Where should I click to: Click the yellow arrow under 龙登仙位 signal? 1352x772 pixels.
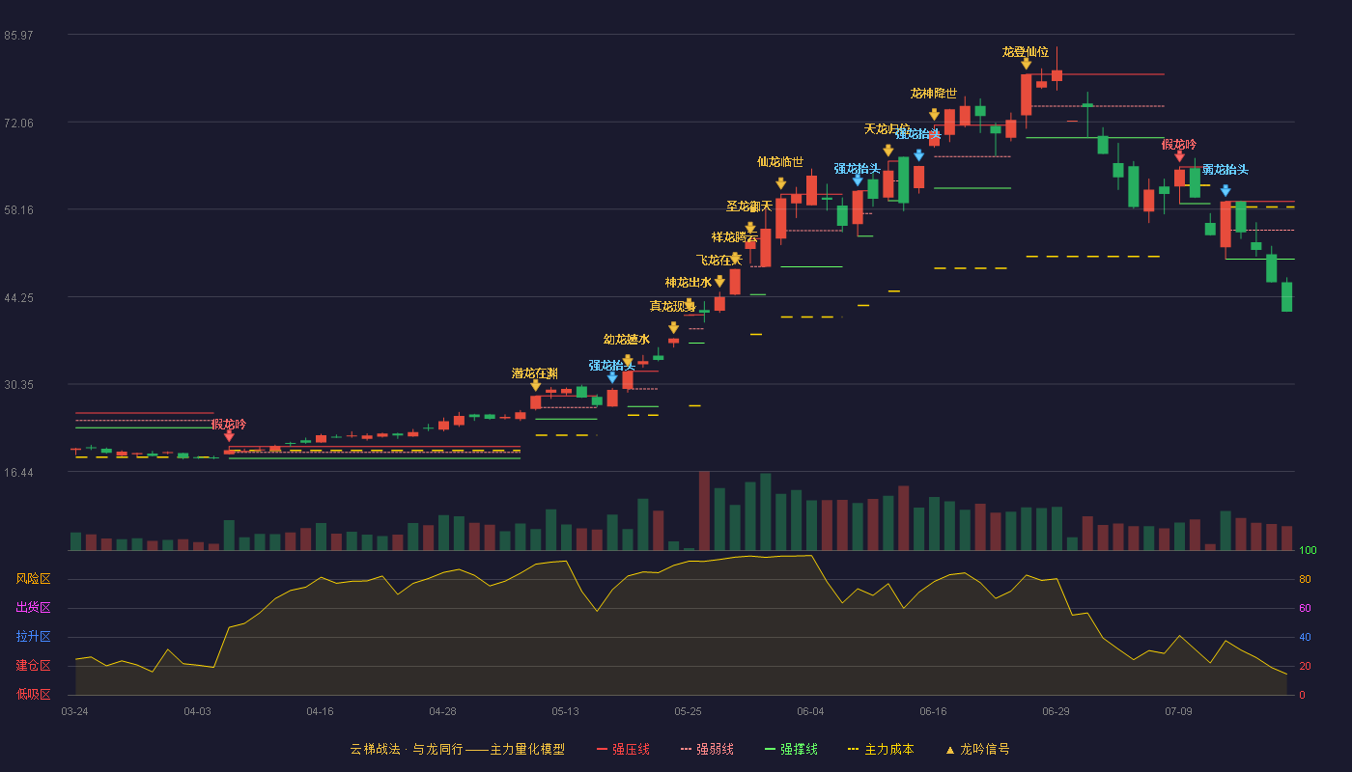(1026, 64)
